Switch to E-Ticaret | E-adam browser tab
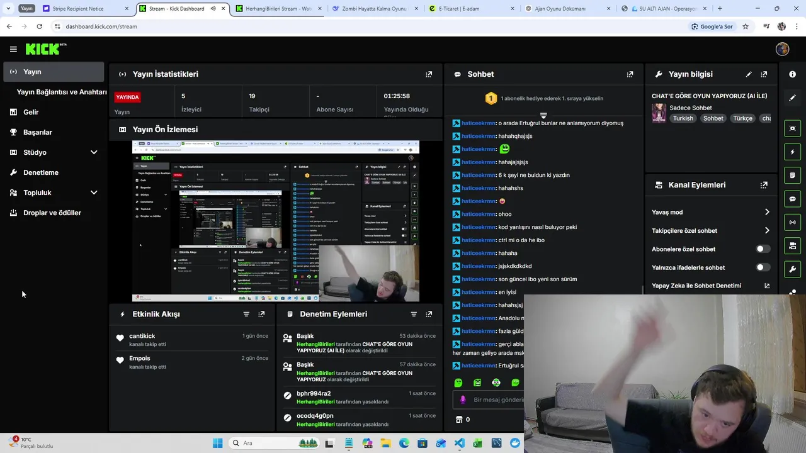The height and width of the screenshot is (453, 806). (470, 9)
